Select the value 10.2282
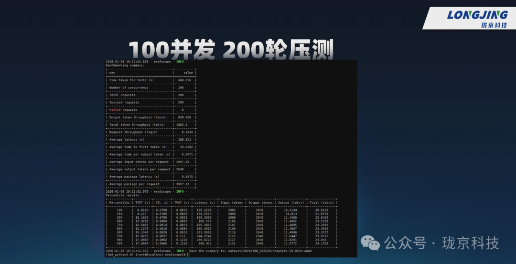Viewport: 516px width, 264px height. coord(186,147)
